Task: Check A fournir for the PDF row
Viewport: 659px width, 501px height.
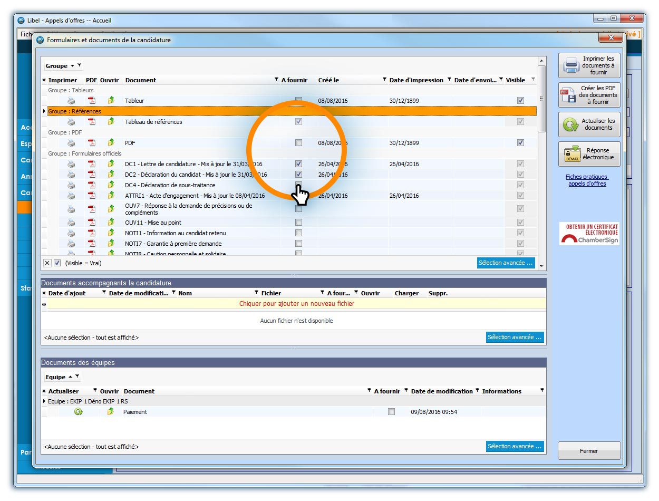Action: click(298, 143)
